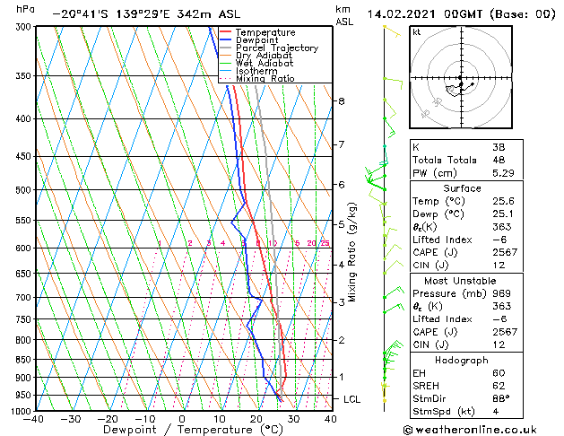Click the LCL marker label

(351, 399)
